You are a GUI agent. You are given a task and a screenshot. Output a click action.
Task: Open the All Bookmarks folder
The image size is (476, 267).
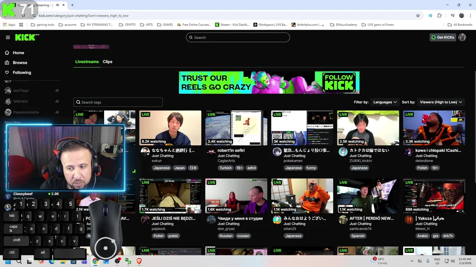click(x=460, y=25)
